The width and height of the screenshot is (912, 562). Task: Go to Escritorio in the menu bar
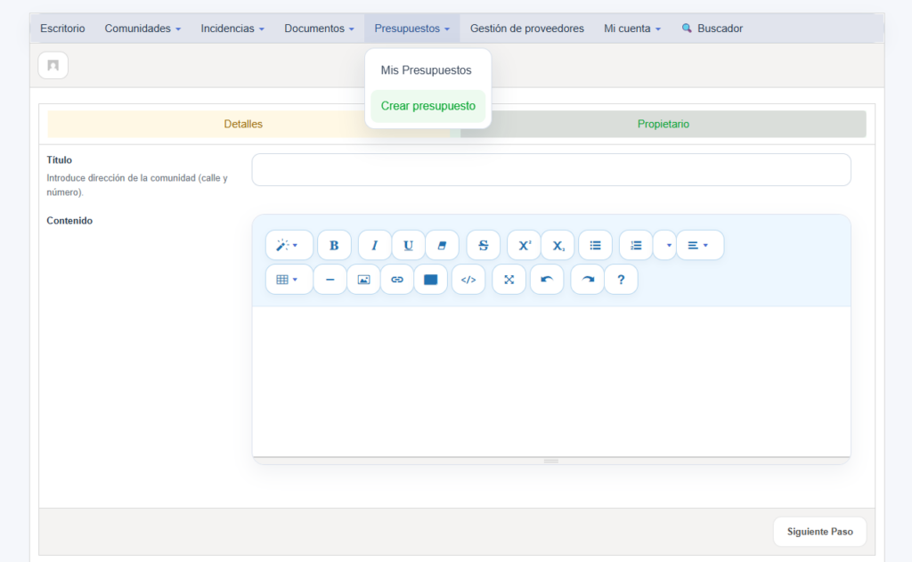[x=62, y=29]
